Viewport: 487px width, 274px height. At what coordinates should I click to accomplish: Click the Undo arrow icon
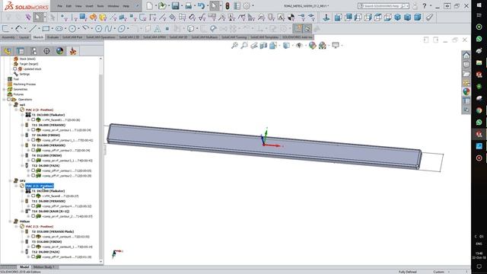pyautogui.click(x=201, y=6)
